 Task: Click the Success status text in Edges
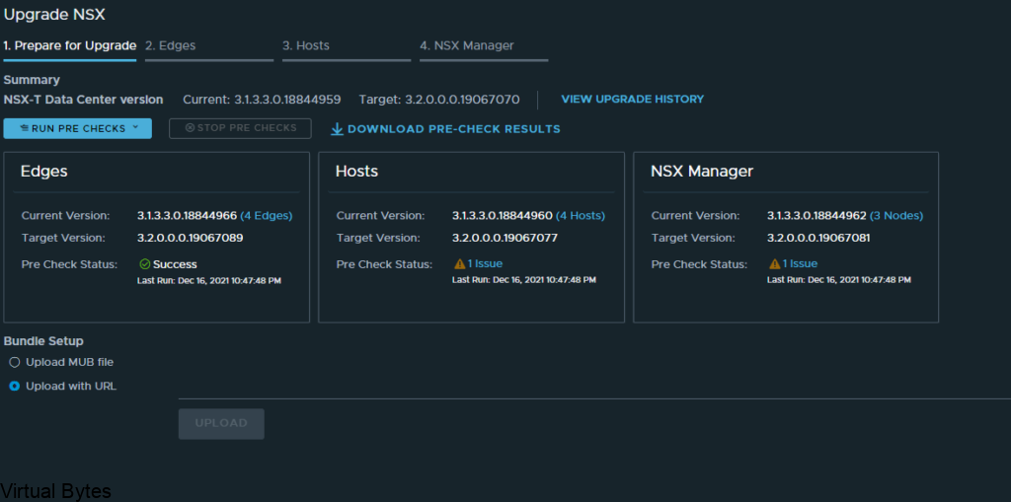[175, 264]
